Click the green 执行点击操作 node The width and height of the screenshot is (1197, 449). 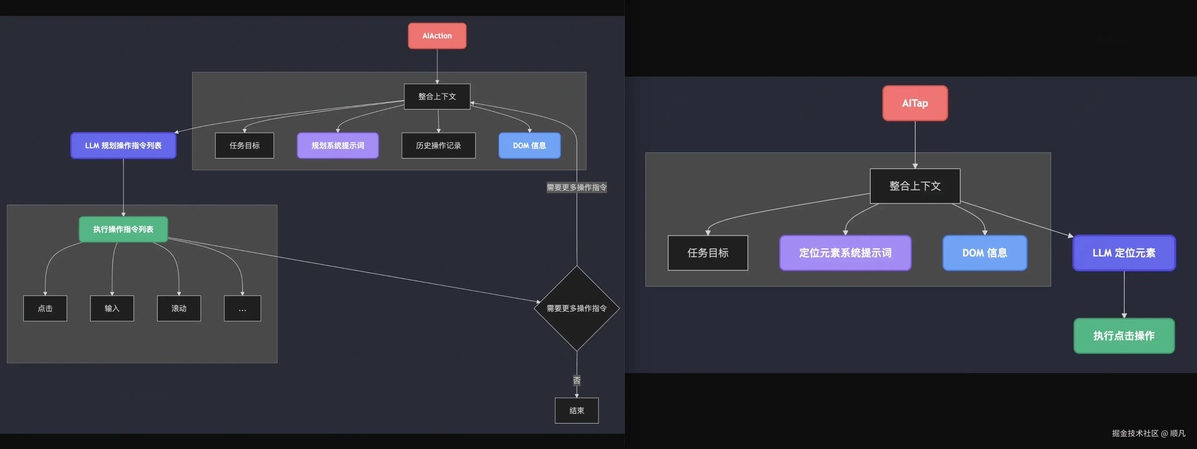(1124, 335)
